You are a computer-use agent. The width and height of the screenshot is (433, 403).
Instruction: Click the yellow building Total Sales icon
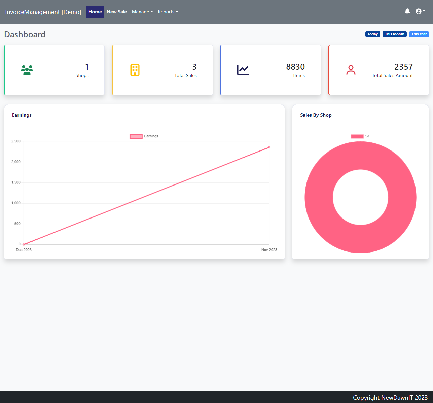(x=135, y=70)
